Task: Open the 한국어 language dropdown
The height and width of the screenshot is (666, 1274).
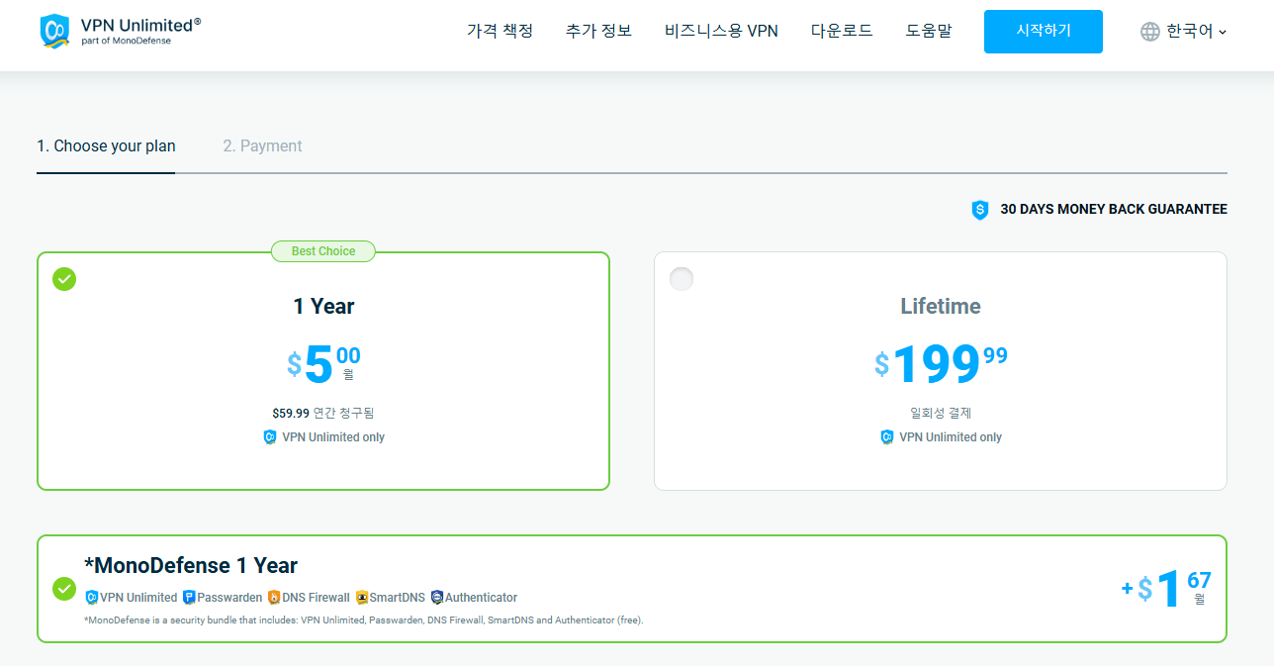Action: 1183,32
